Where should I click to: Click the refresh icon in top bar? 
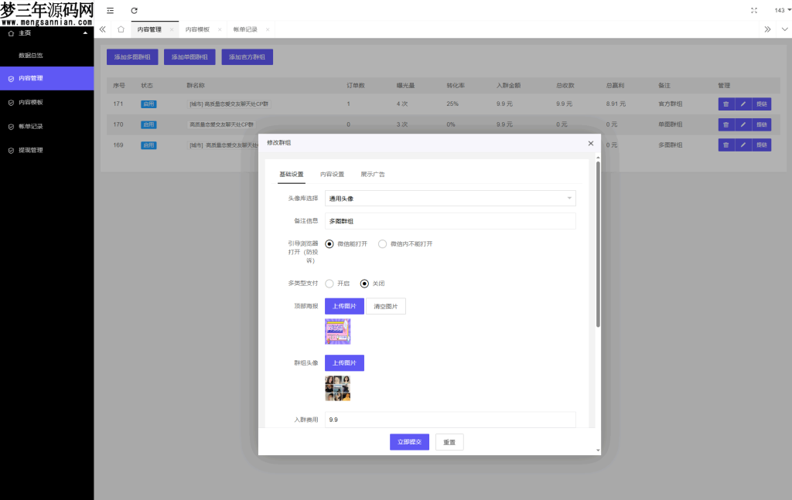[x=134, y=10]
